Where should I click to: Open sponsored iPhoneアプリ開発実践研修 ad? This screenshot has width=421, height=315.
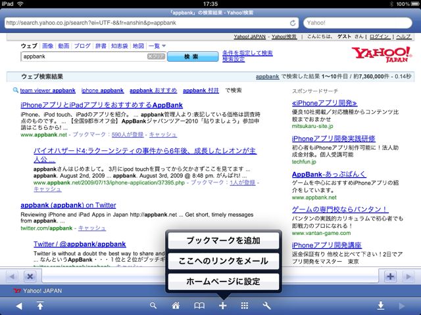(334, 138)
